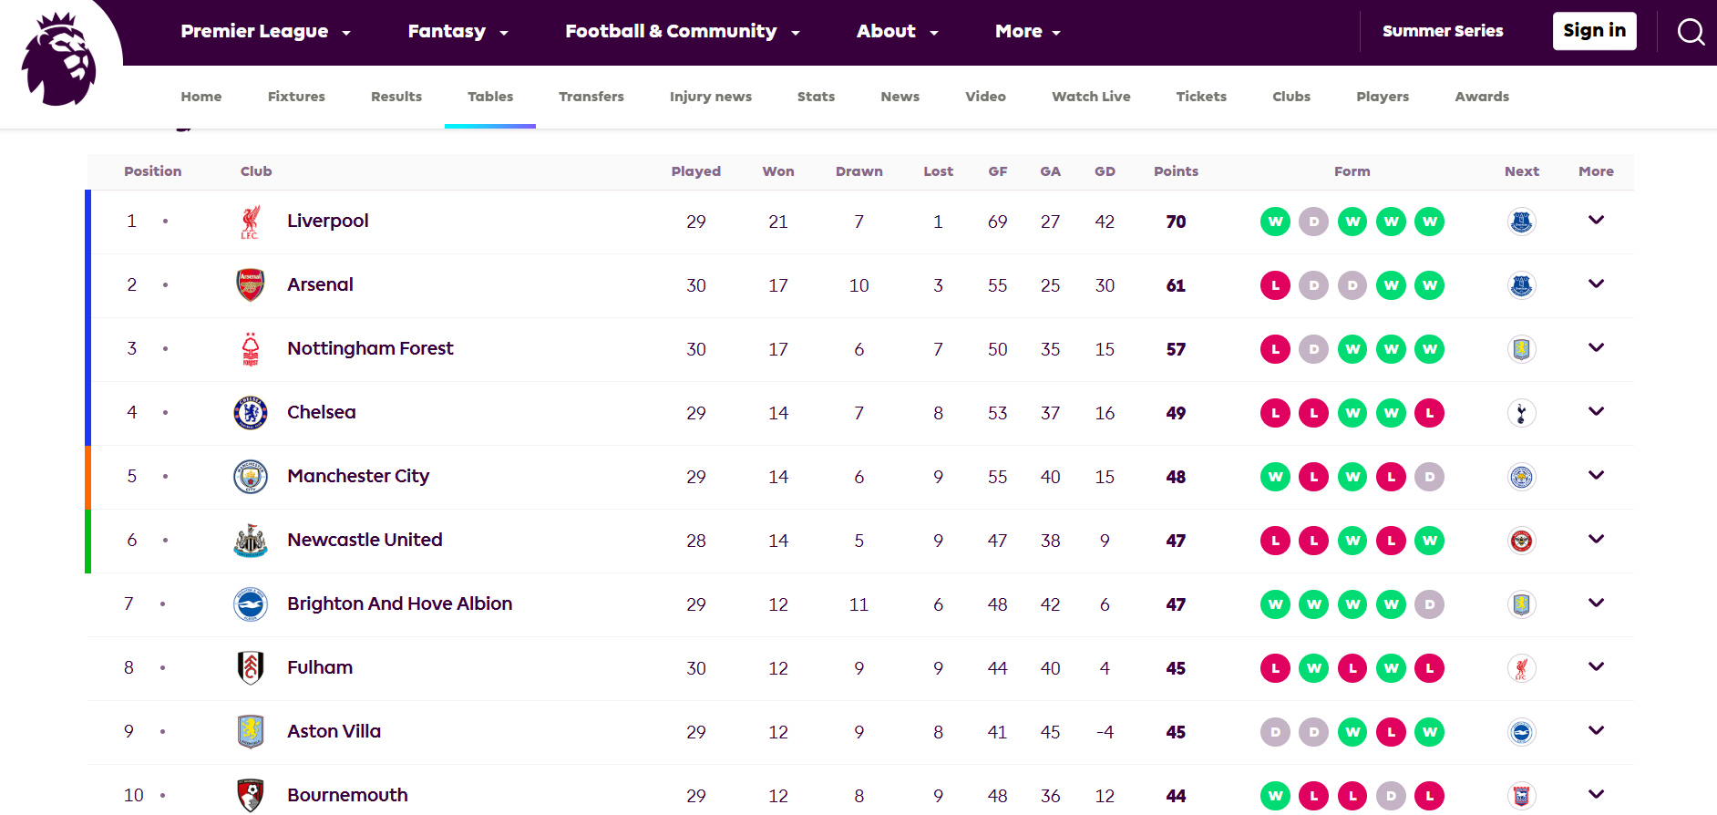The height and width of the screenshot is (815, 1717).
Task: Expand Fulham row details
Action: tap(1596, 666)
